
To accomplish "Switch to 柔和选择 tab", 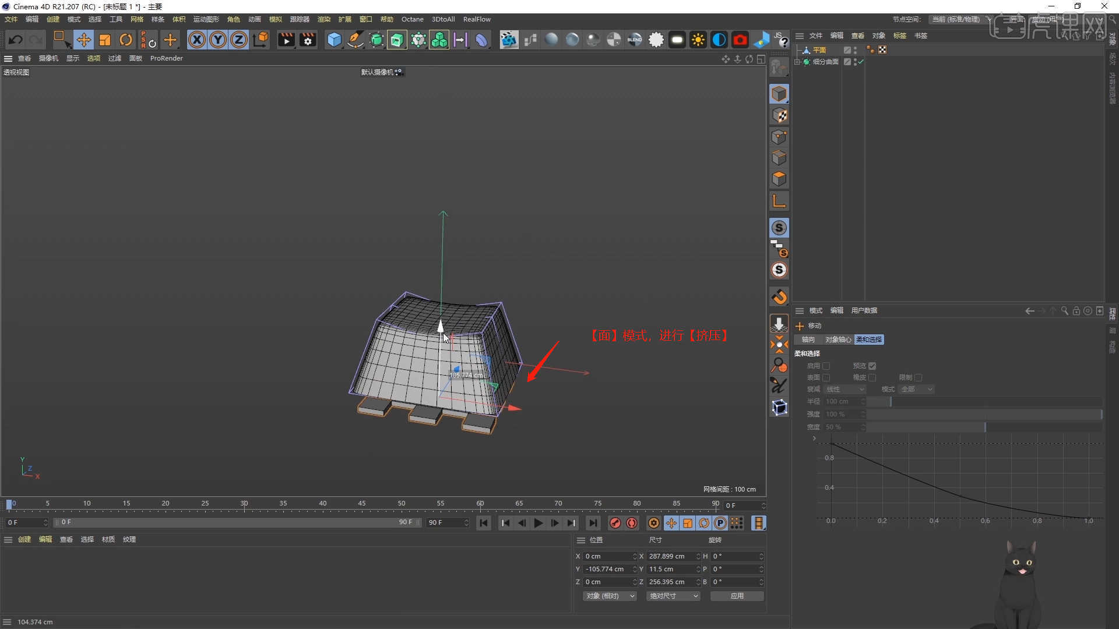I will point(869,340).
